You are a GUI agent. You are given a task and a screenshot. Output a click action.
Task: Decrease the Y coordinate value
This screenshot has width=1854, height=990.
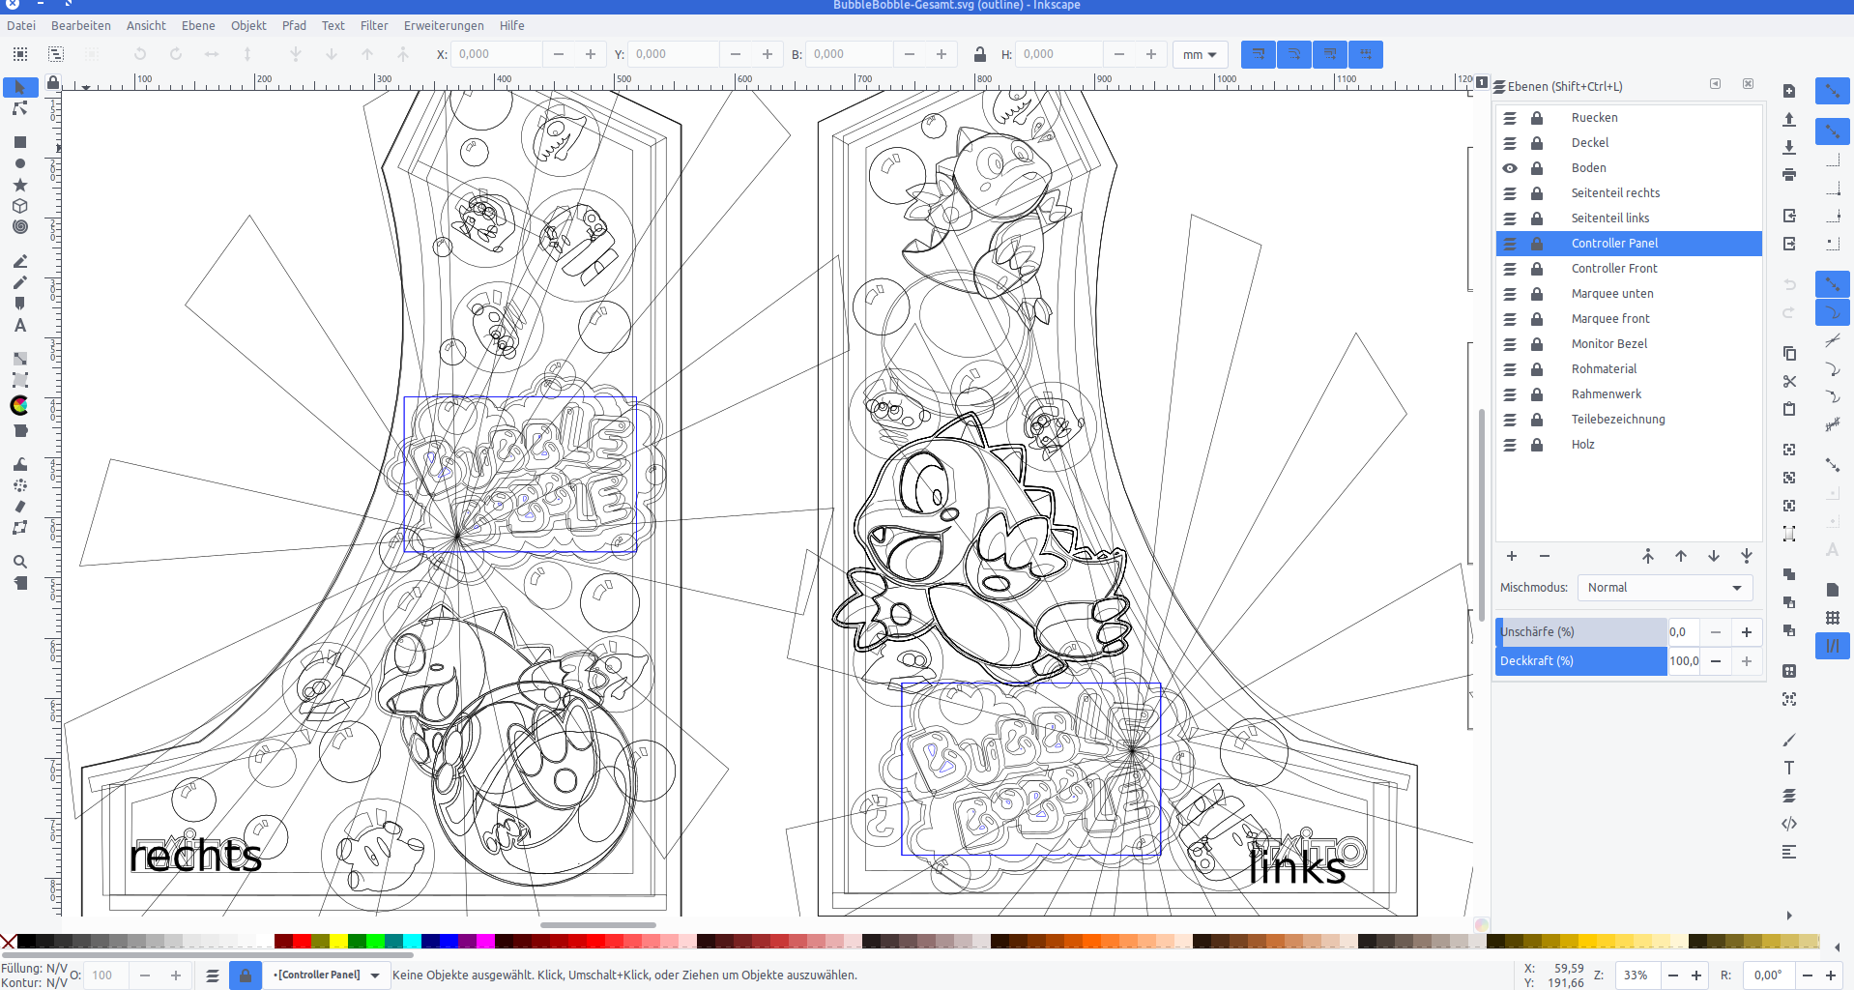click(x=736, y=54)
